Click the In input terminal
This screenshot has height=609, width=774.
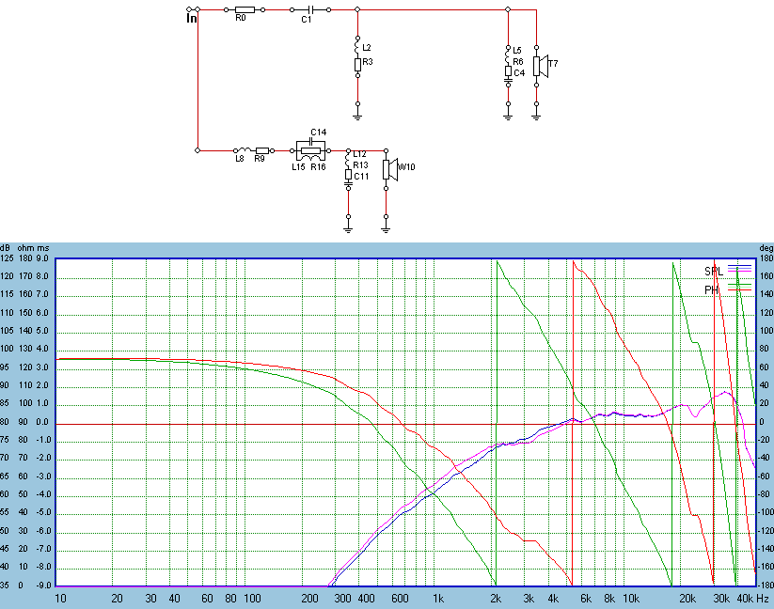tap(192, 15)
